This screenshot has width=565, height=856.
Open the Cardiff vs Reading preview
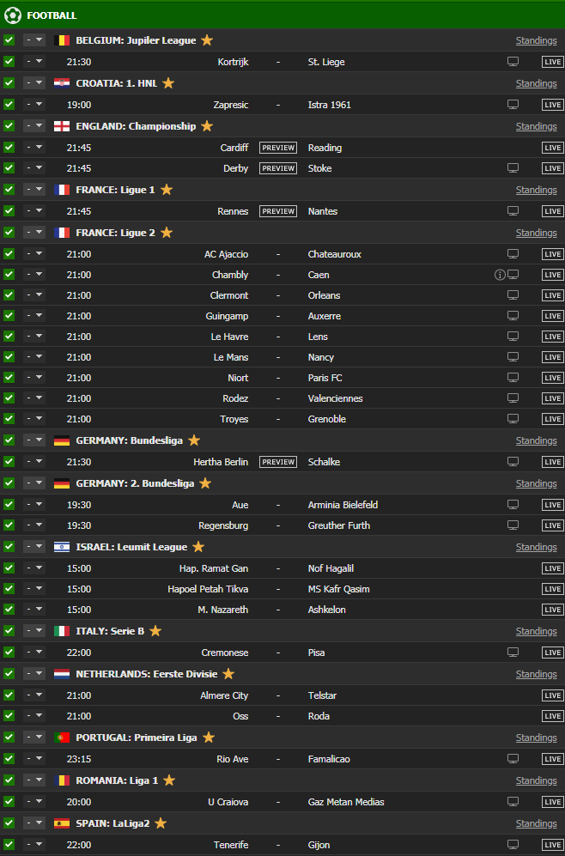(278, 148)
